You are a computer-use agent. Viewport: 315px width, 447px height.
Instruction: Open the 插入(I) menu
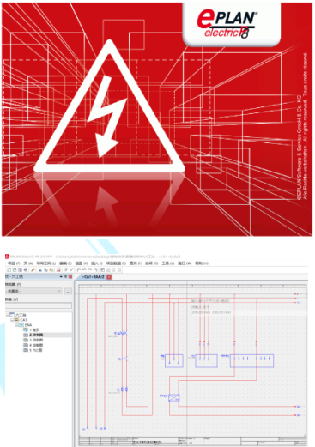pyautogui.click(x=97, y=263)
